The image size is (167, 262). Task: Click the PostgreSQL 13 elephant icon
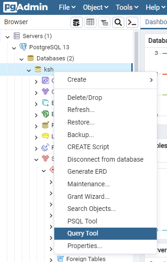pos(23,47)
